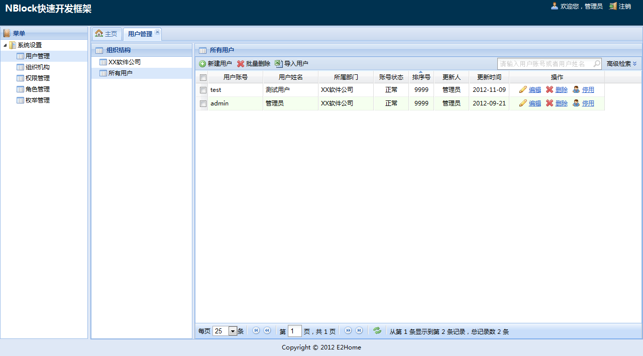Viewport: 643px width, 356px height.
Task: Go to last page icon
Action: 359,330
